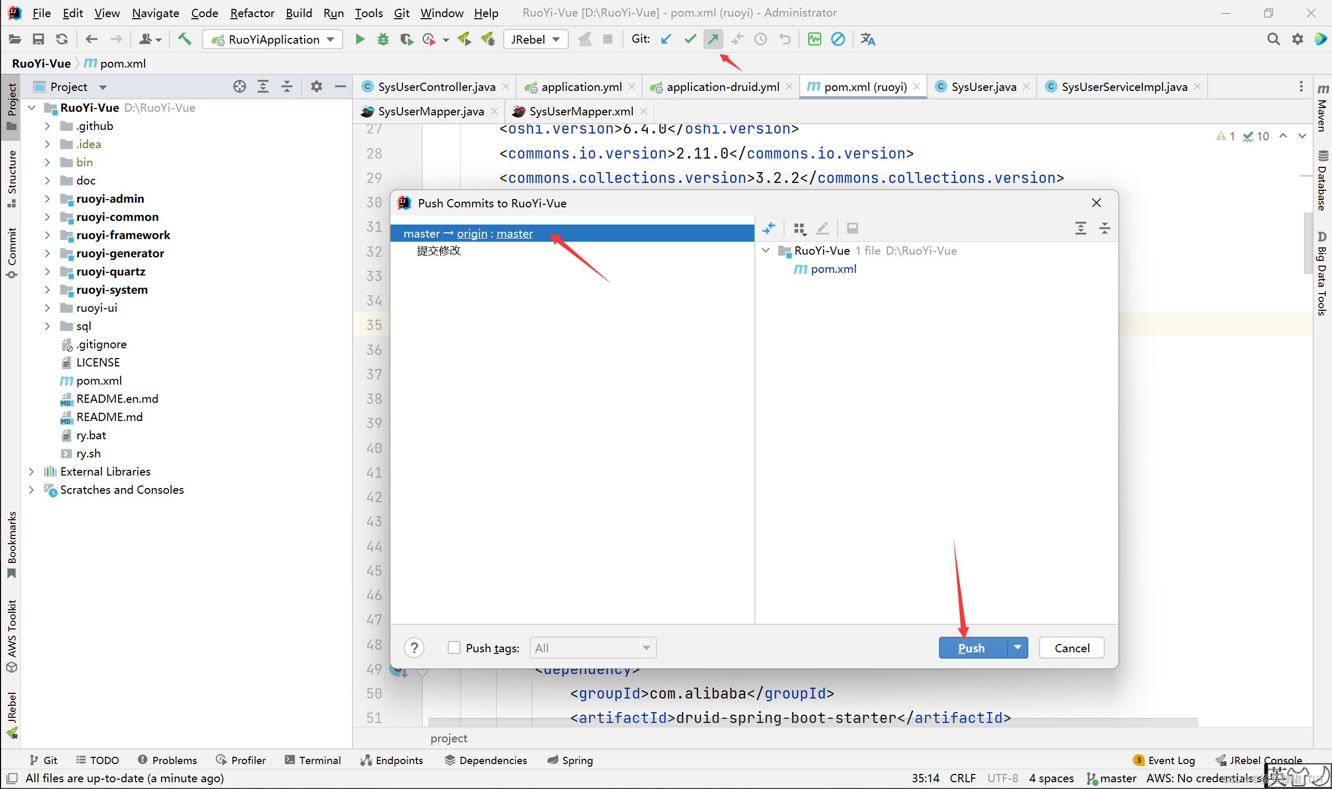The height and width of the screenshot is (789, 1332).
Task: Click the Git Rollback icon
Action: [x=785, y=40]
